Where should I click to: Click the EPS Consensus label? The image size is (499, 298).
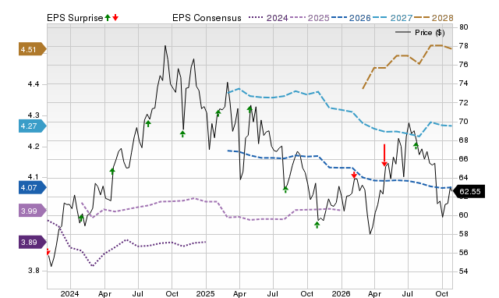click(207, 18)
